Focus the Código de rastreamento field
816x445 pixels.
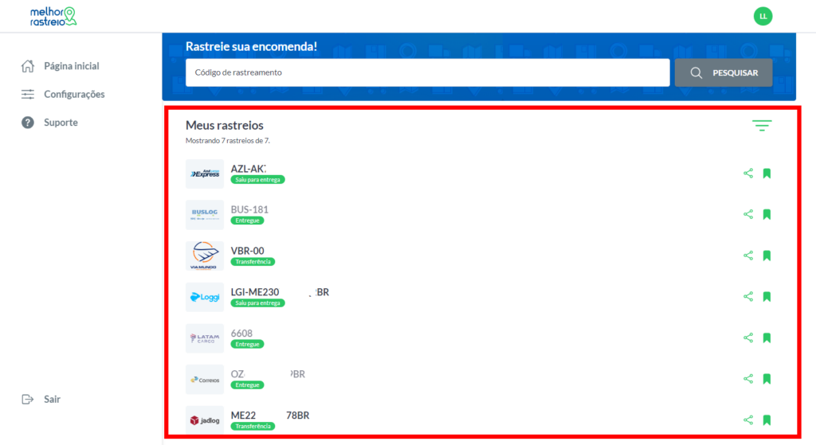click(x=427, y=72)
